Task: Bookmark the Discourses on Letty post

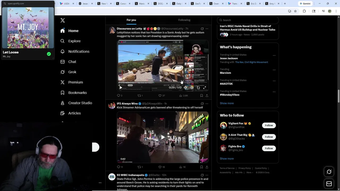Action: tap(202, 95)
